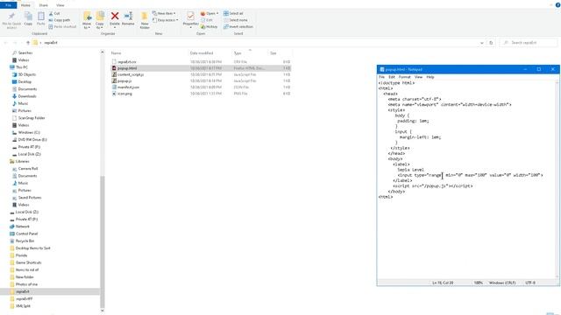Open the File tab in Explorer
The width and height of the screenshot is (561, 315).
(8, 5)
